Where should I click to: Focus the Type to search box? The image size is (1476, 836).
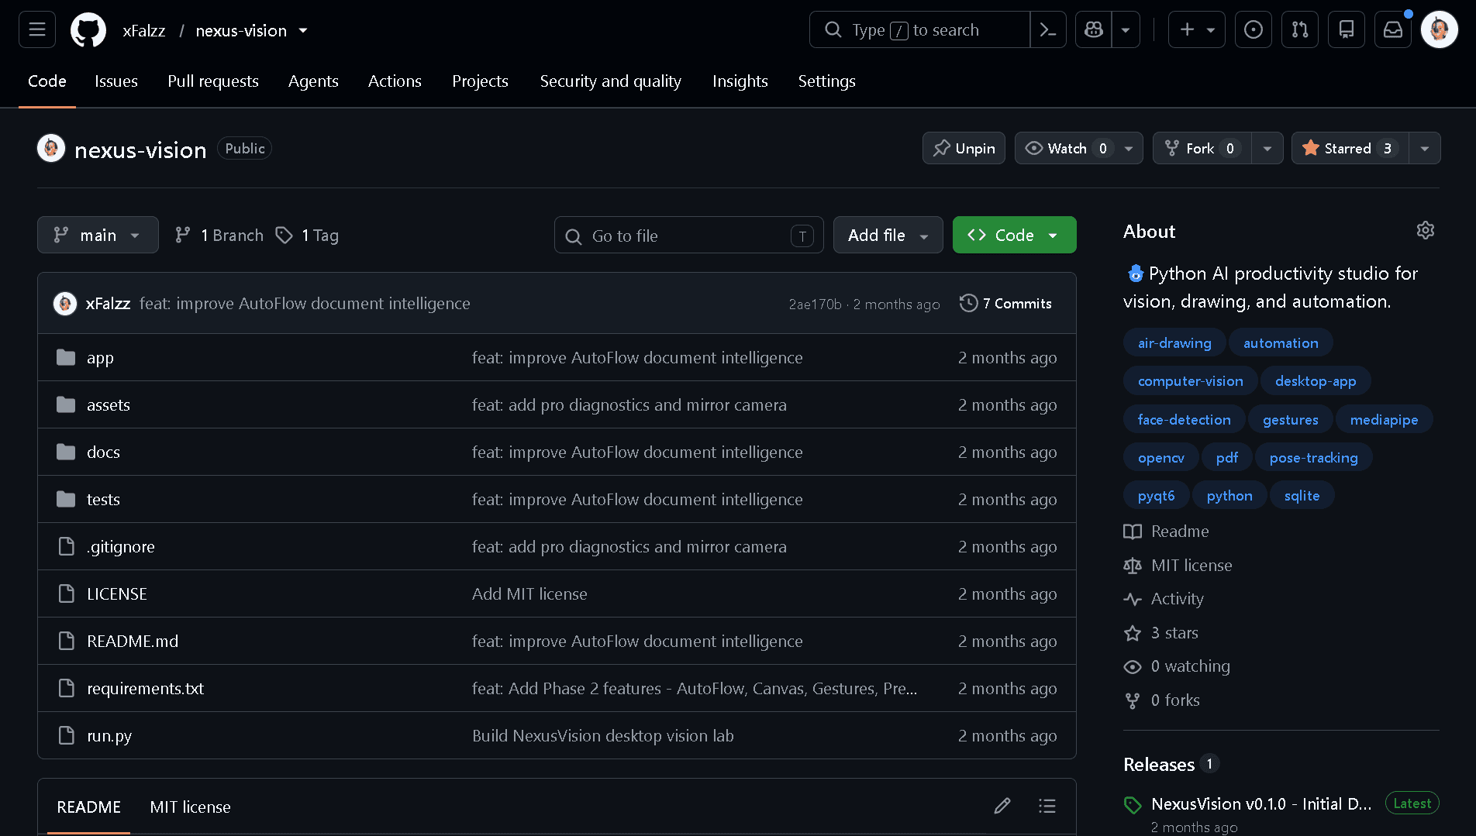pos(919,30)
